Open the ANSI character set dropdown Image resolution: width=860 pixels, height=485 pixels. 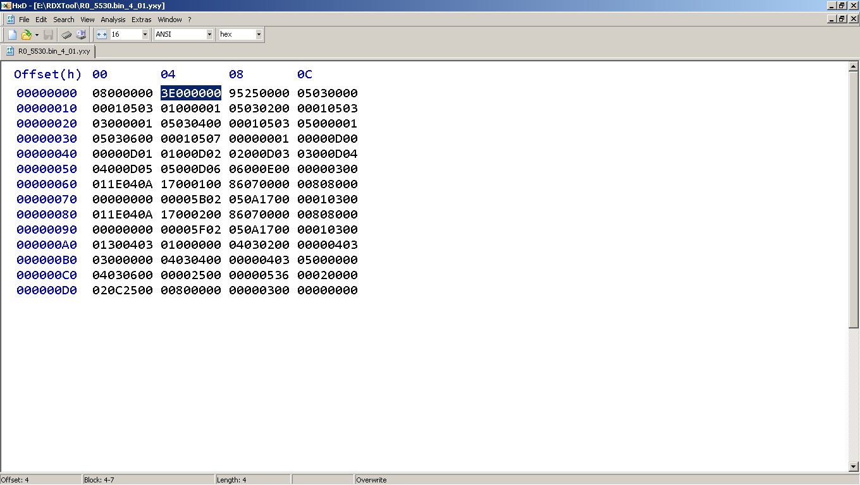click(209, 35)
